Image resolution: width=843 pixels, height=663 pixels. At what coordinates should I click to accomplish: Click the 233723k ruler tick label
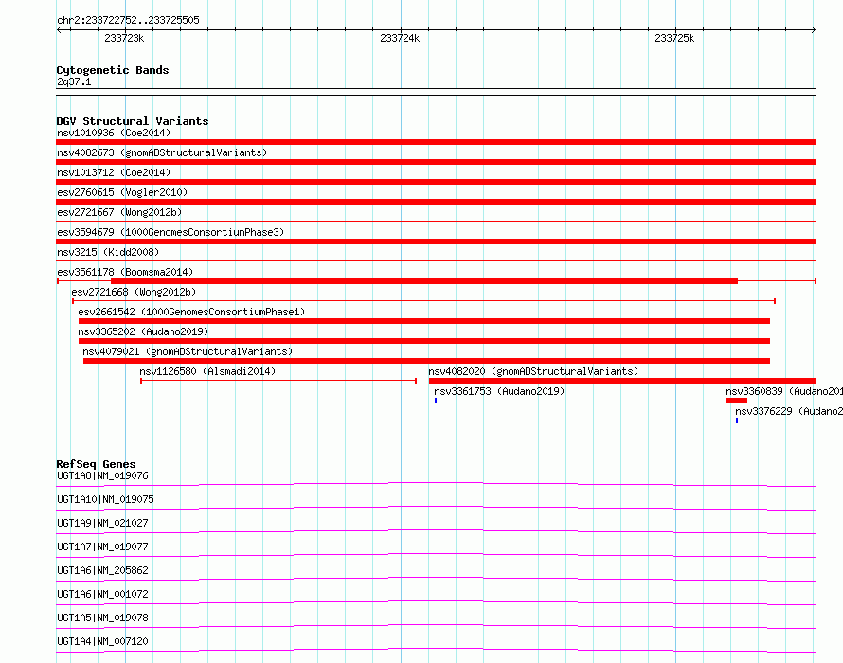click(124, 38)
